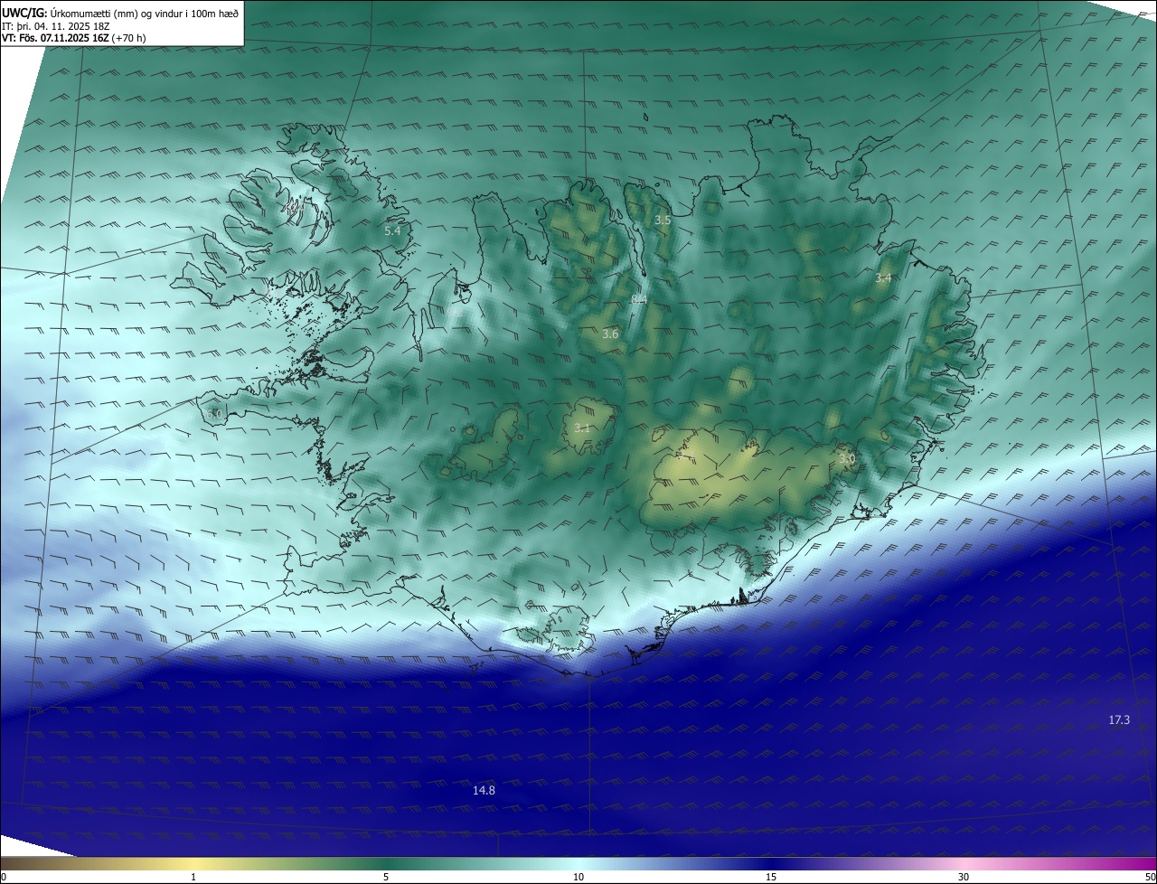Select the initial time "IT: þri. 04. 11. 2025 18Z"

(56, 25)
